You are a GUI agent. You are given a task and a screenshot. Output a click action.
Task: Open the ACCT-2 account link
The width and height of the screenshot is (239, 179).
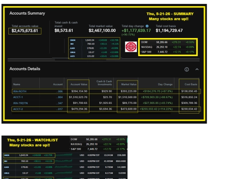pyautogui.click(x=18, y=109)
